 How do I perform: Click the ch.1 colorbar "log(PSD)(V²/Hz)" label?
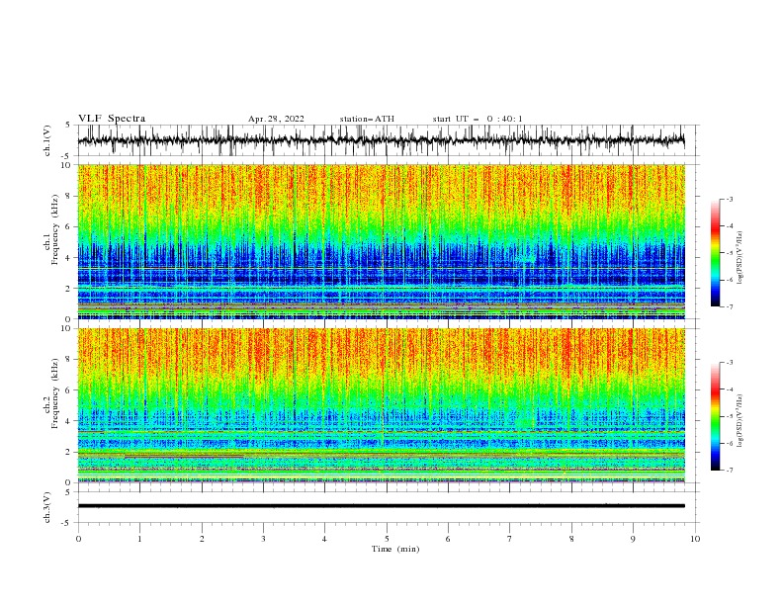point(739,258)
